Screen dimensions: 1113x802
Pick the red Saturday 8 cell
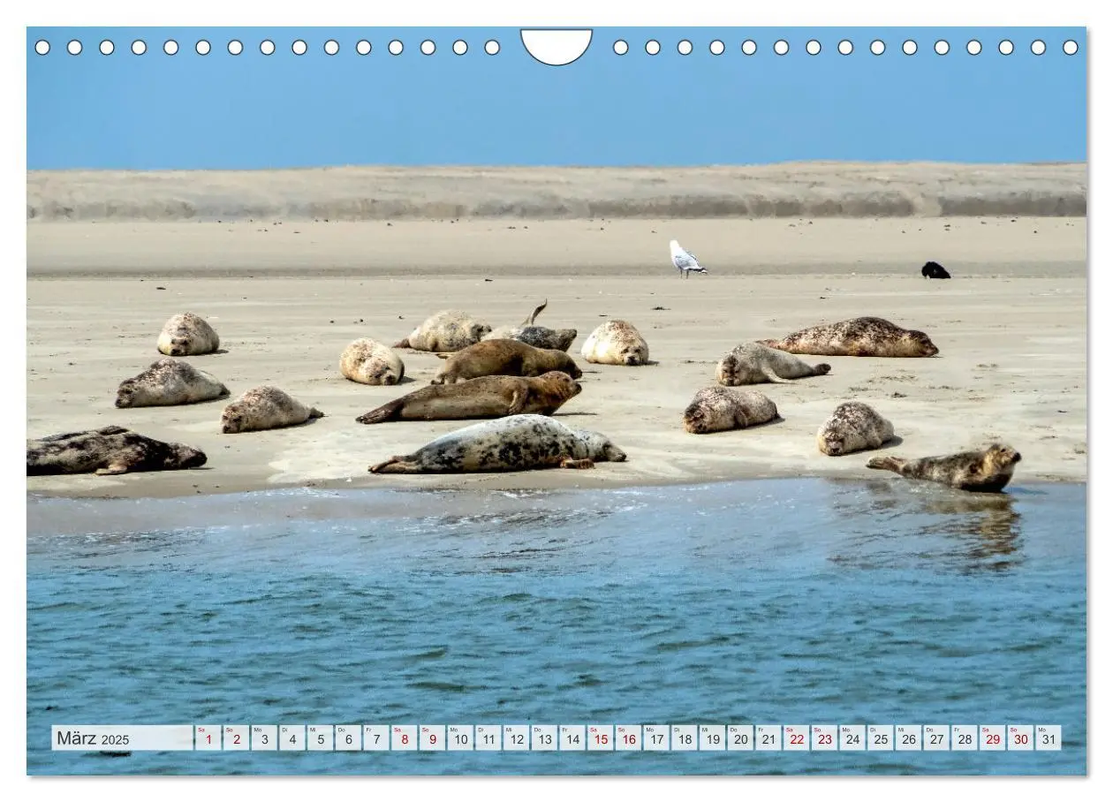tap(404, 738)
